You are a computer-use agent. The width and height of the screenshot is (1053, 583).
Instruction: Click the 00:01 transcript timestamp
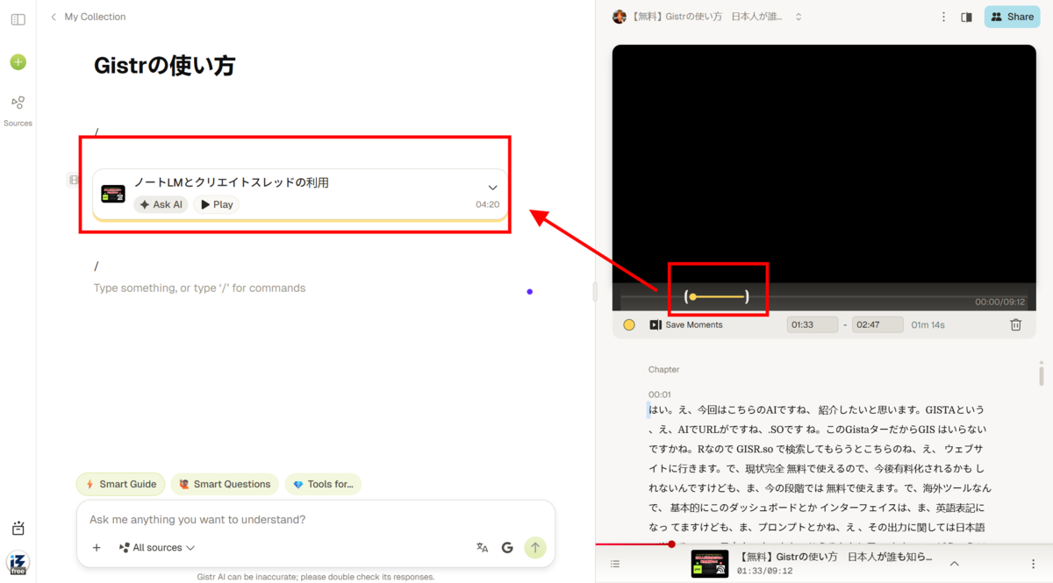[x=660, y=395]
